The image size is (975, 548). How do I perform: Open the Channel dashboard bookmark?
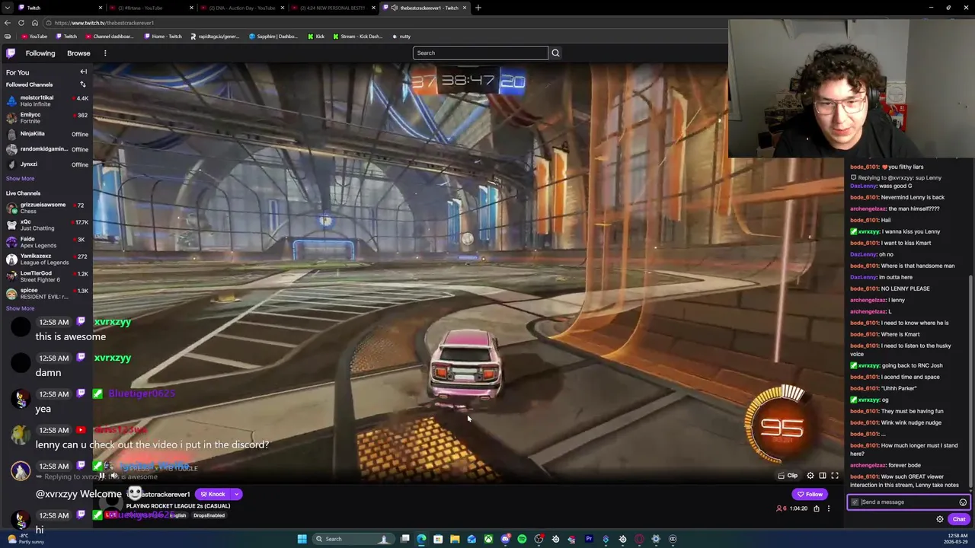pos(109,37)
